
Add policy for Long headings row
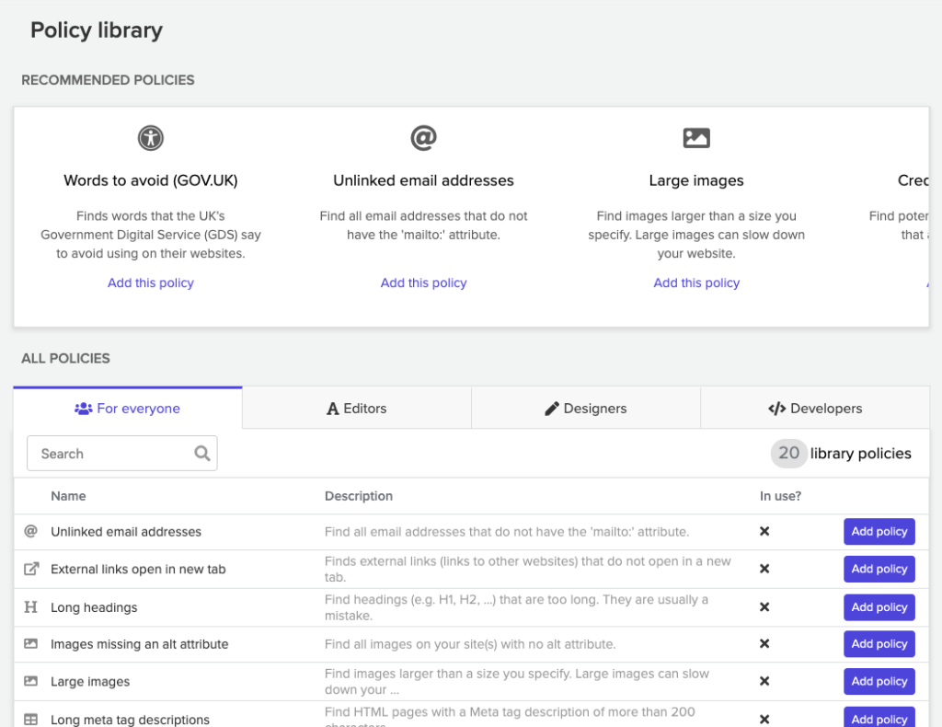pyautogui.click(x=879, y=607)
